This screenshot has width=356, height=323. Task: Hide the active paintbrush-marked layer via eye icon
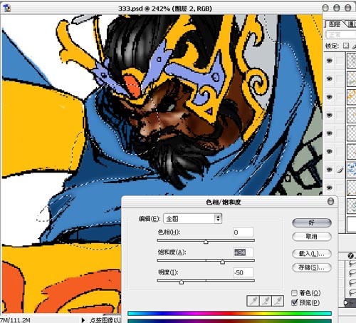click(329, 170)
